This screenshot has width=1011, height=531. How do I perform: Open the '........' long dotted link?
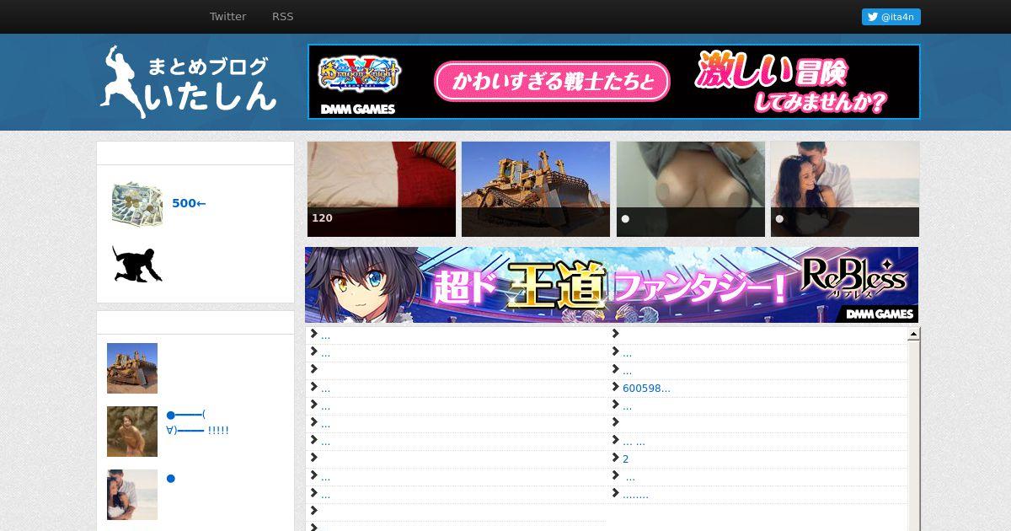(x=635, y=495)
